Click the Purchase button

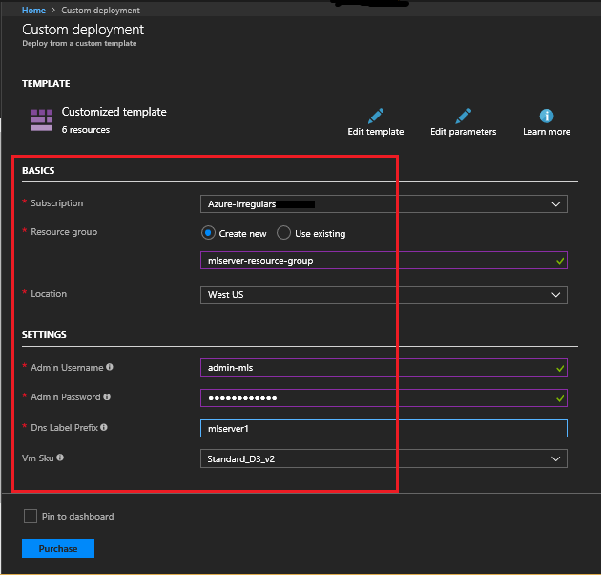[58, 548]
